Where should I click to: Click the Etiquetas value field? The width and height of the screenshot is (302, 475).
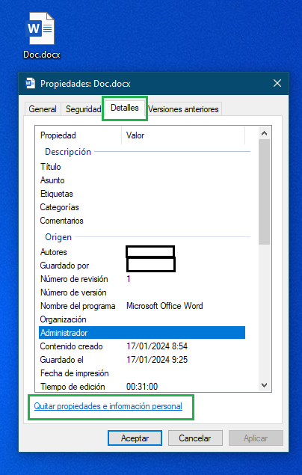click(185, 194)
